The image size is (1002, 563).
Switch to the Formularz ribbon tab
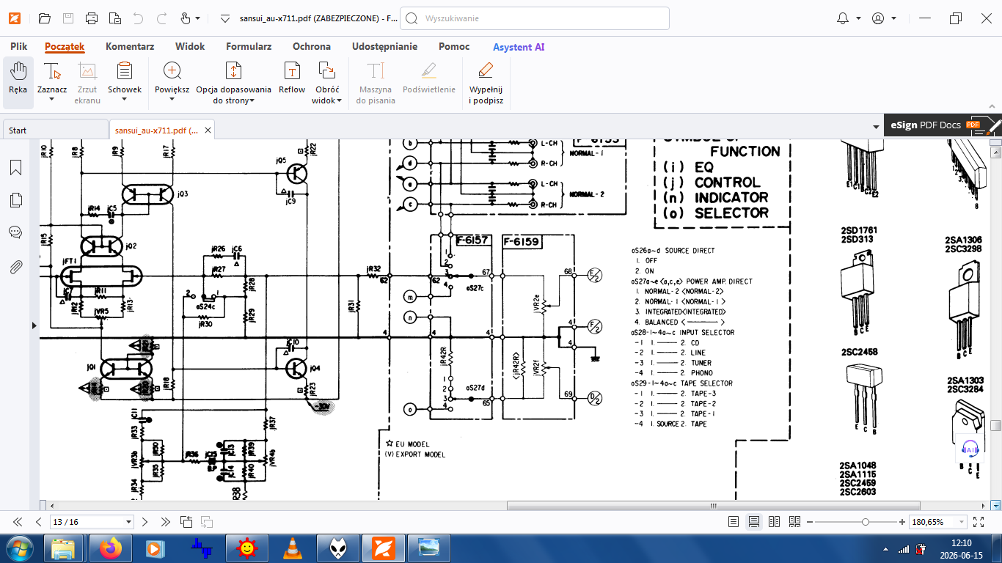pos(249,46)
